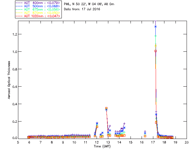Viewport: 192px width, 154px height.
Task: Click the purple plus marker at 0.18 near hour 14.5
Action: pyautogui.click(x=124, y=123)
